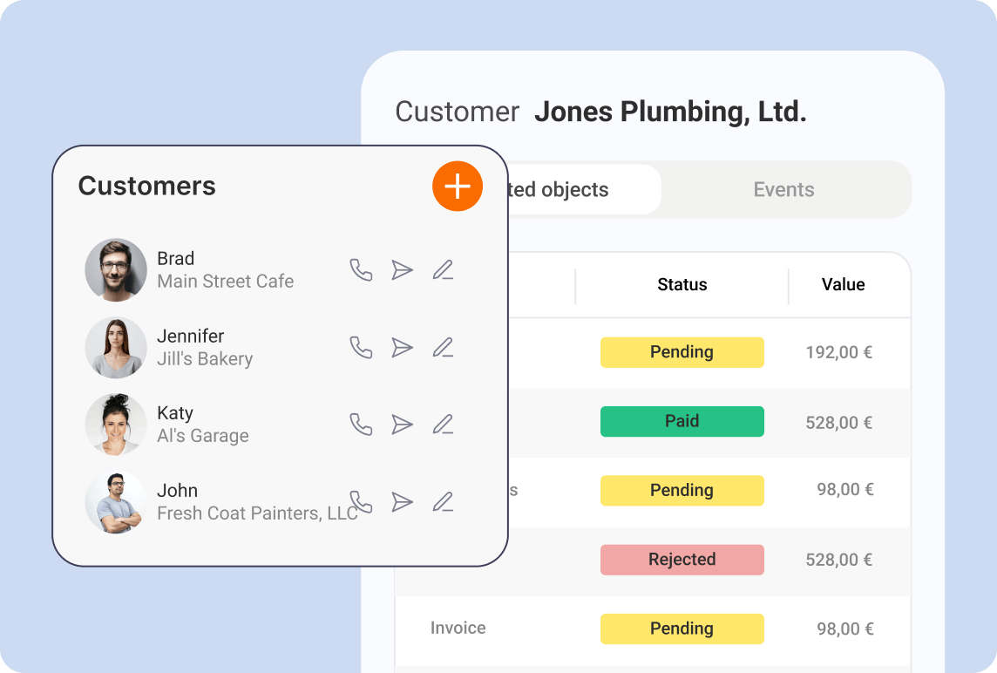997x673 pixels.
Task: Open Katy's profile photo
Action: [116, 425]
